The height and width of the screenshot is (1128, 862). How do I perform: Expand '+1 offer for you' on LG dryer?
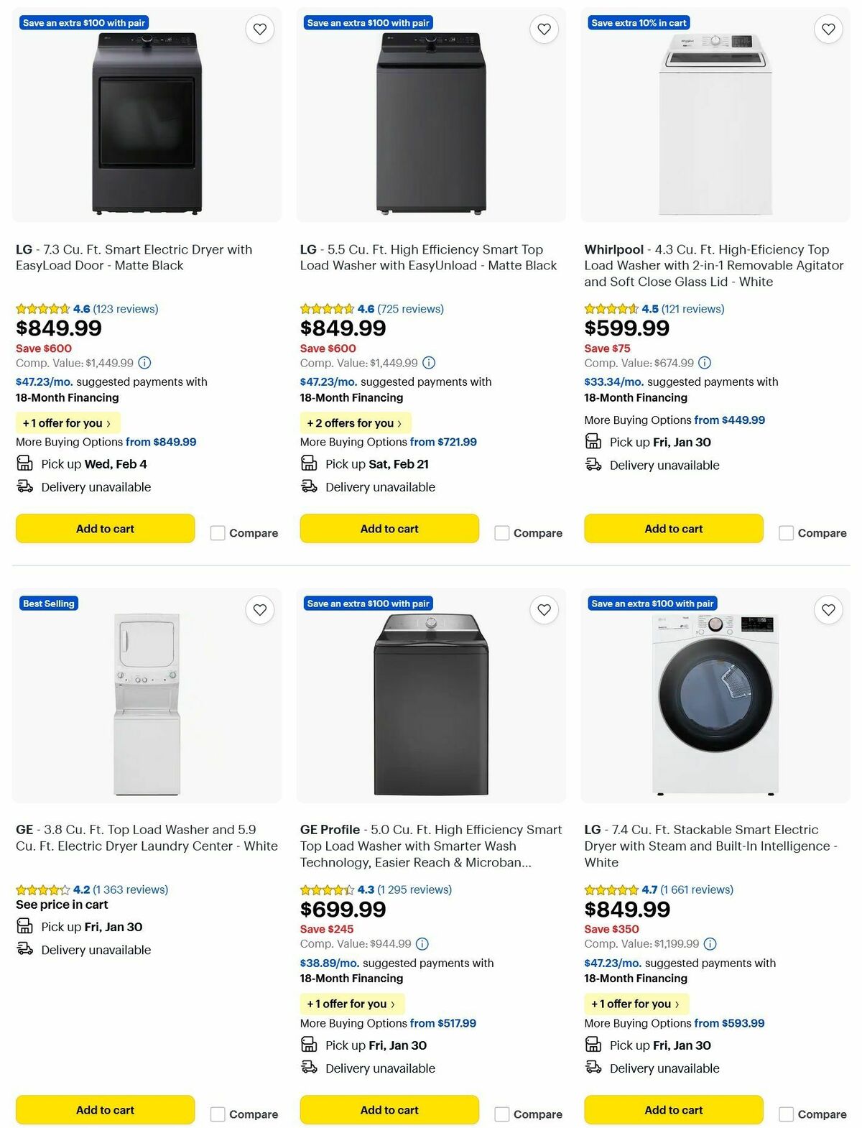[x=67, y=423]
